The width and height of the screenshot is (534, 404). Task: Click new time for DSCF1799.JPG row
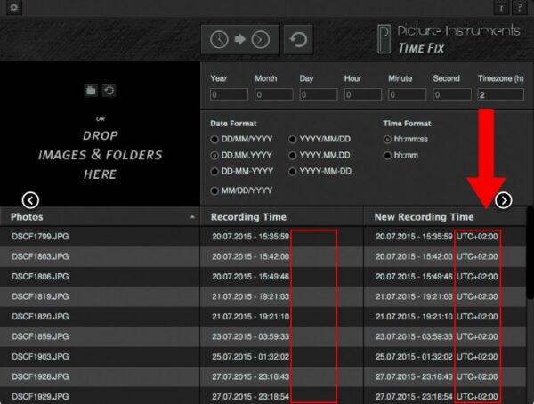click(437, 237)
